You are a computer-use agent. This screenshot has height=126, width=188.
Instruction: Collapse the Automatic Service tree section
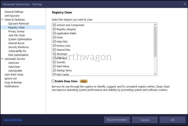(2, 59)
